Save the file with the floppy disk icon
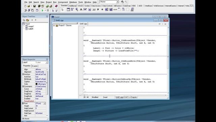The image size is (216, 122). [34, 6]
